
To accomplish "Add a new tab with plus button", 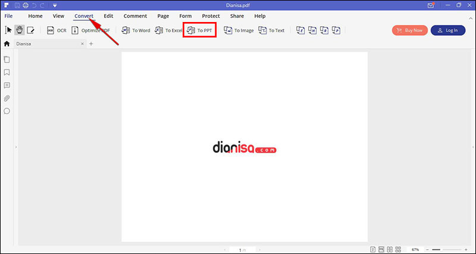I will pos(91,44).
